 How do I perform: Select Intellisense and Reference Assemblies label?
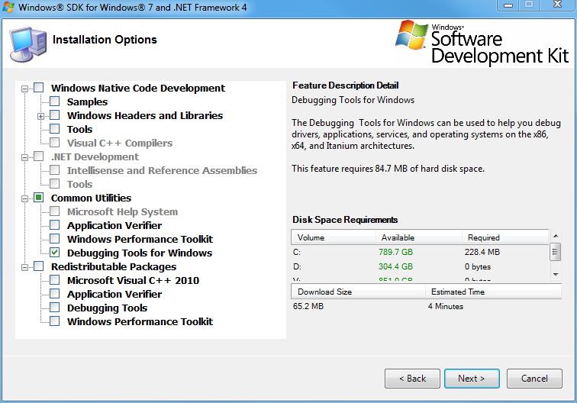point(162,170)
